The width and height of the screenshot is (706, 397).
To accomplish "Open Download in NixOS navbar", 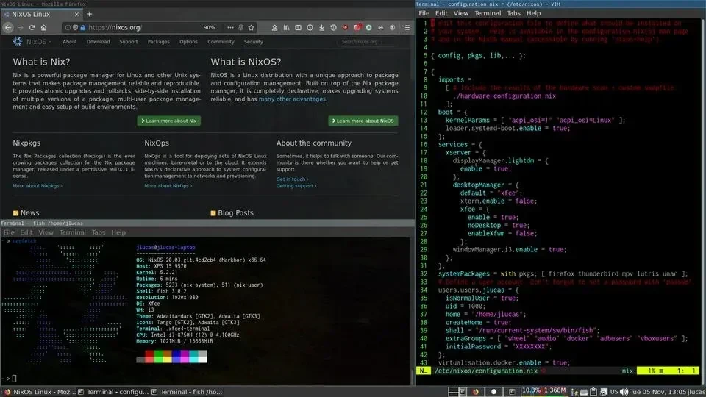I will [x=98, y=41].
